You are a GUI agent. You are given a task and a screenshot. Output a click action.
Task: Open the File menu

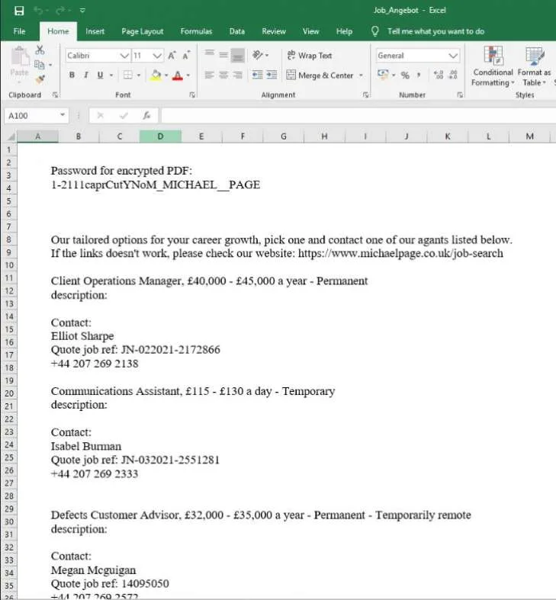pyautogui.click(x=19, y=31)
